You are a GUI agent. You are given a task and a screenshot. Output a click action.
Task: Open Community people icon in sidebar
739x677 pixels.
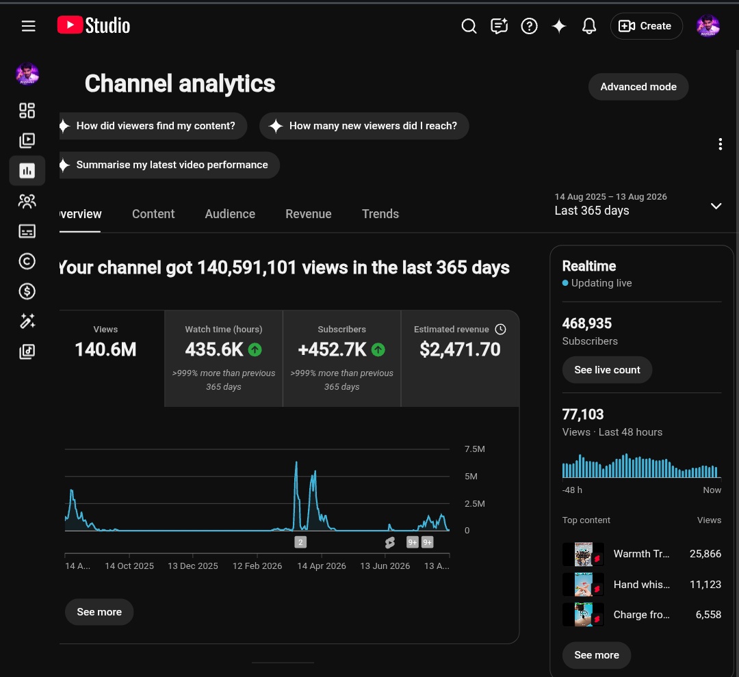click(x=27, y=201)
